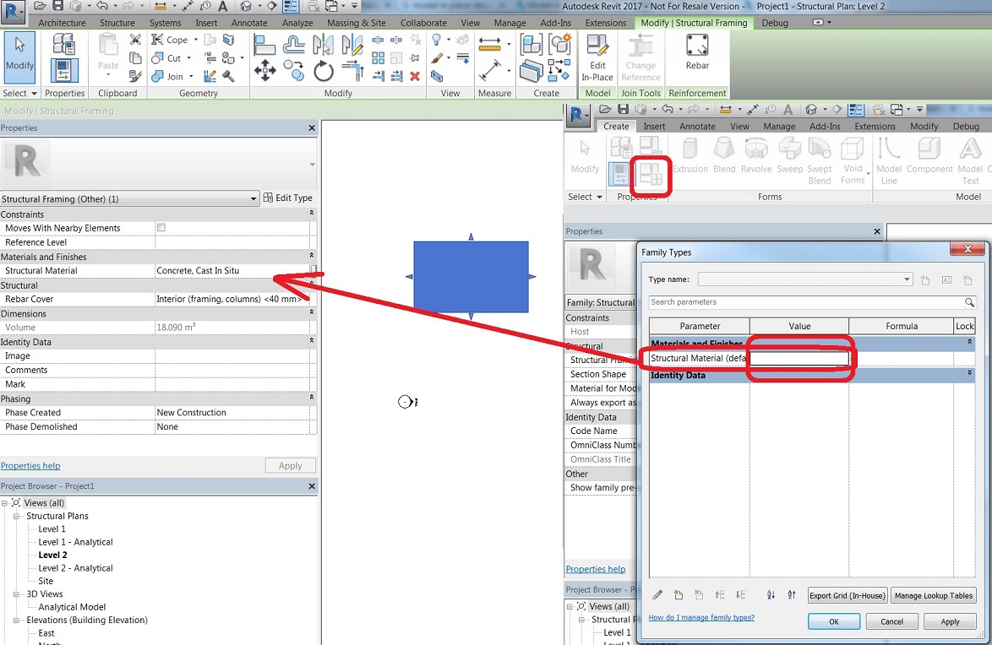Open the 'How do I manage family types?' help link

coord(701,617)
